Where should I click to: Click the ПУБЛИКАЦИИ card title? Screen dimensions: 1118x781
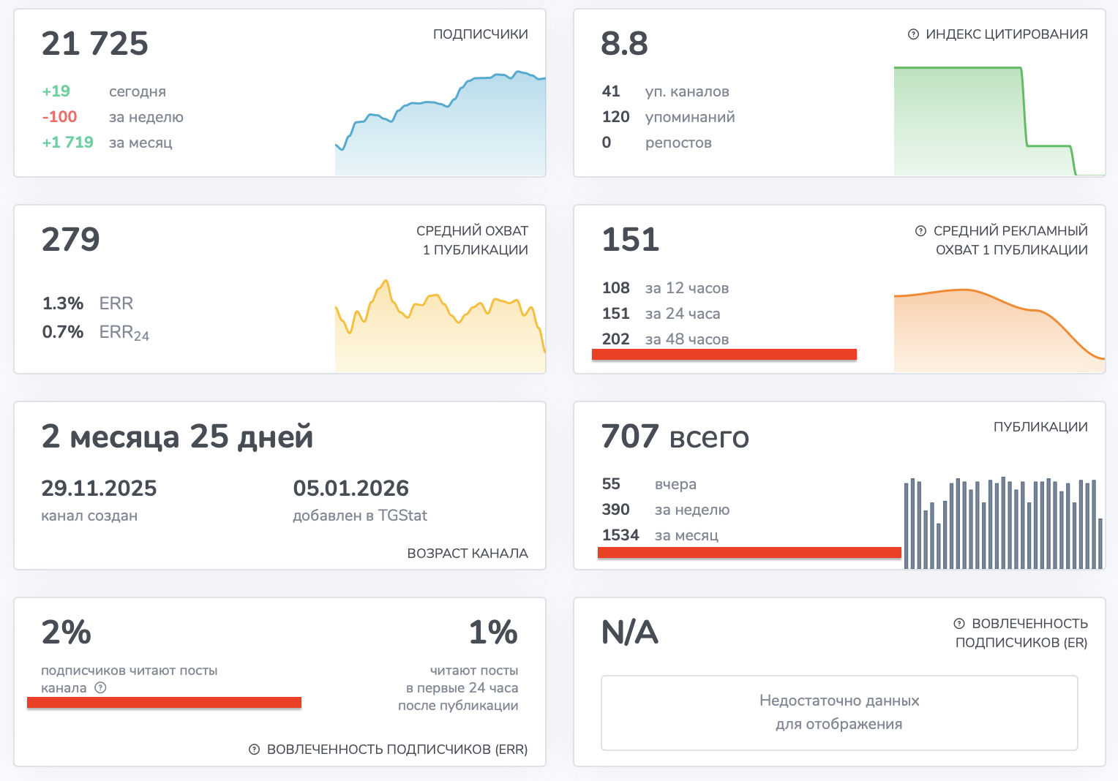click(1040, 427)
